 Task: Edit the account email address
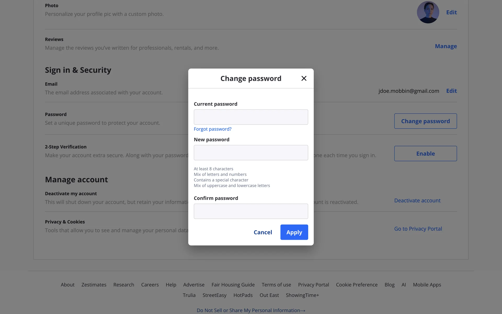(x=451, y=91)
